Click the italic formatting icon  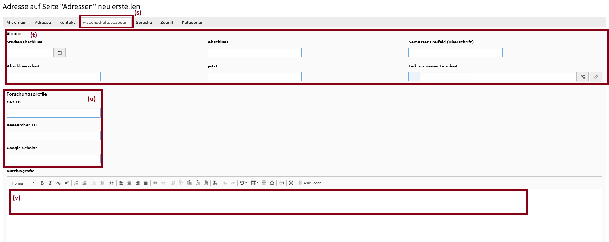click(x=50, y=183)
